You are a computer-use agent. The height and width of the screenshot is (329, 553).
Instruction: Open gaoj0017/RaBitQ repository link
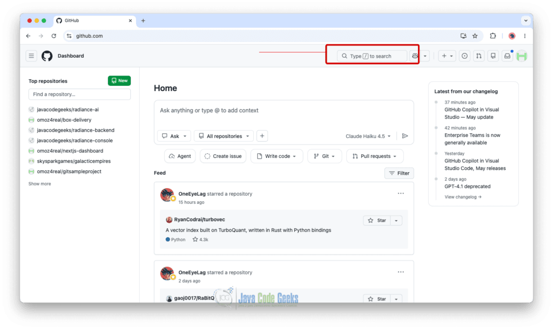194,298
